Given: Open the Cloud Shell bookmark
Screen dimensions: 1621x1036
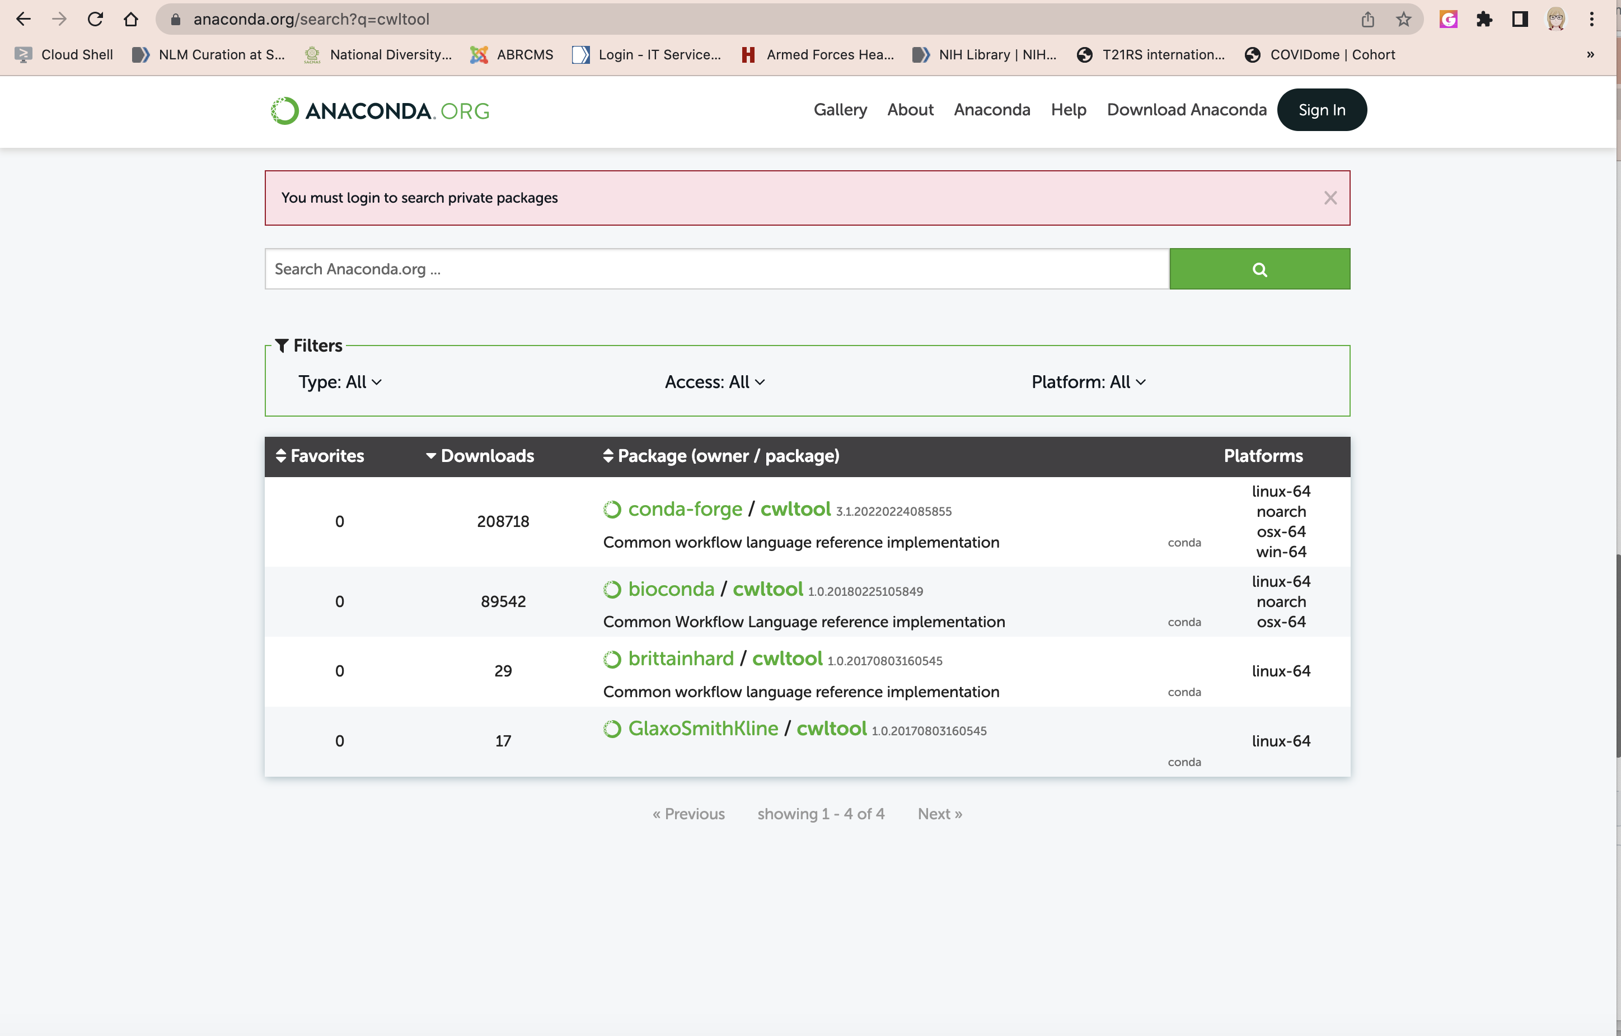Looking at the screenshot, I should (x=64, y=54).
